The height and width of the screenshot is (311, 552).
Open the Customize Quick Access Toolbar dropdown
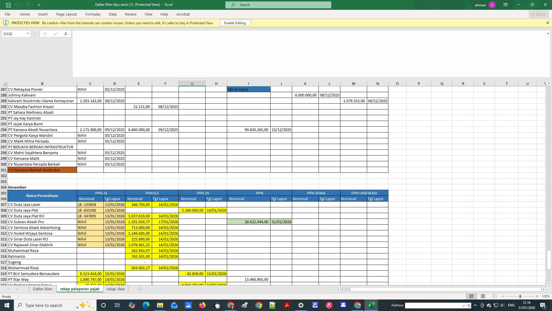(x=39, y=5)
